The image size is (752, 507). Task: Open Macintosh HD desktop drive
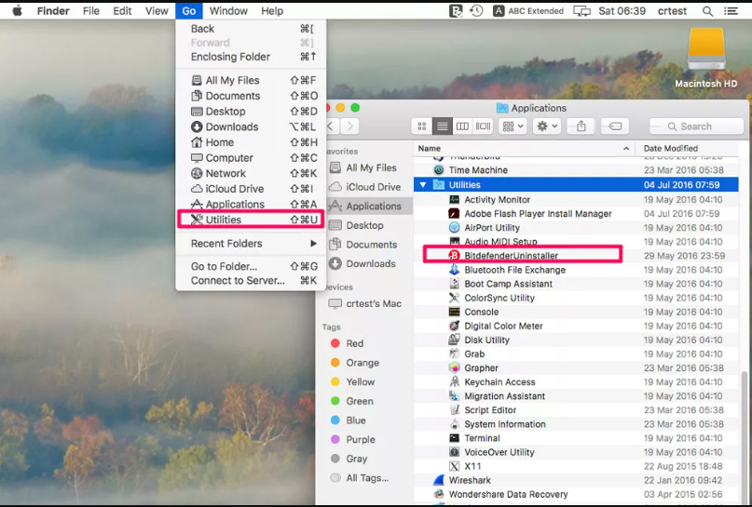coord(706,58)
